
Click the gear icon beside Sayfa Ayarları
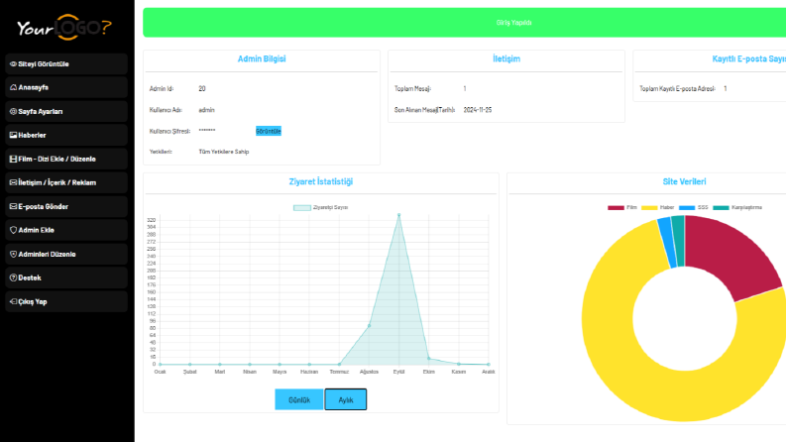pos(14,111)
